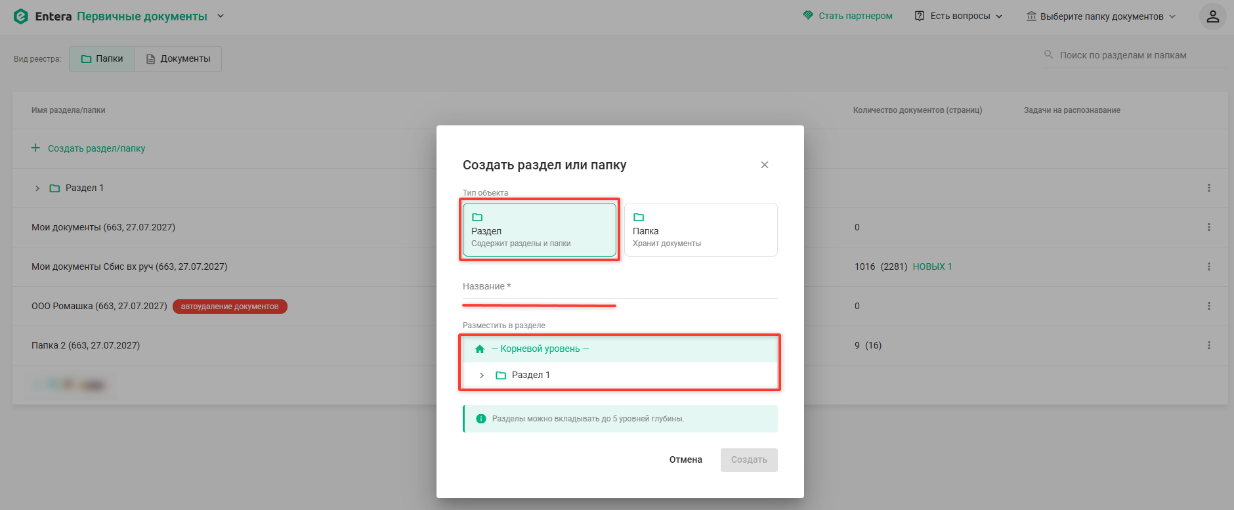Select the Раздел object type card
Image resolution: width=1234 pixels, height=510 pixels.
pyautogui.click(x=540, y=230)
